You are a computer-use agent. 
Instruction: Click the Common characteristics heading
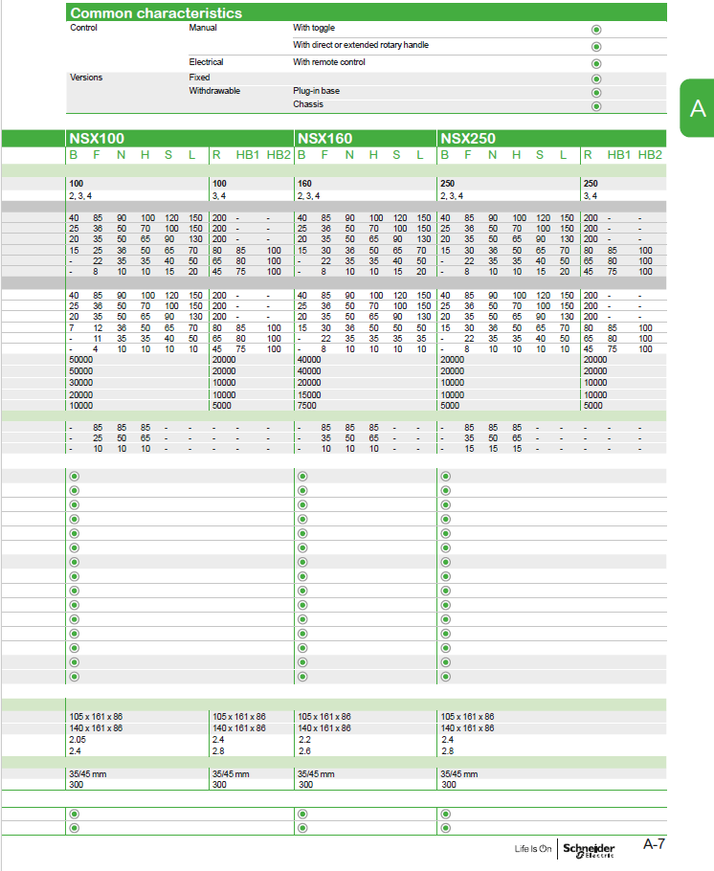pos(156,12)
